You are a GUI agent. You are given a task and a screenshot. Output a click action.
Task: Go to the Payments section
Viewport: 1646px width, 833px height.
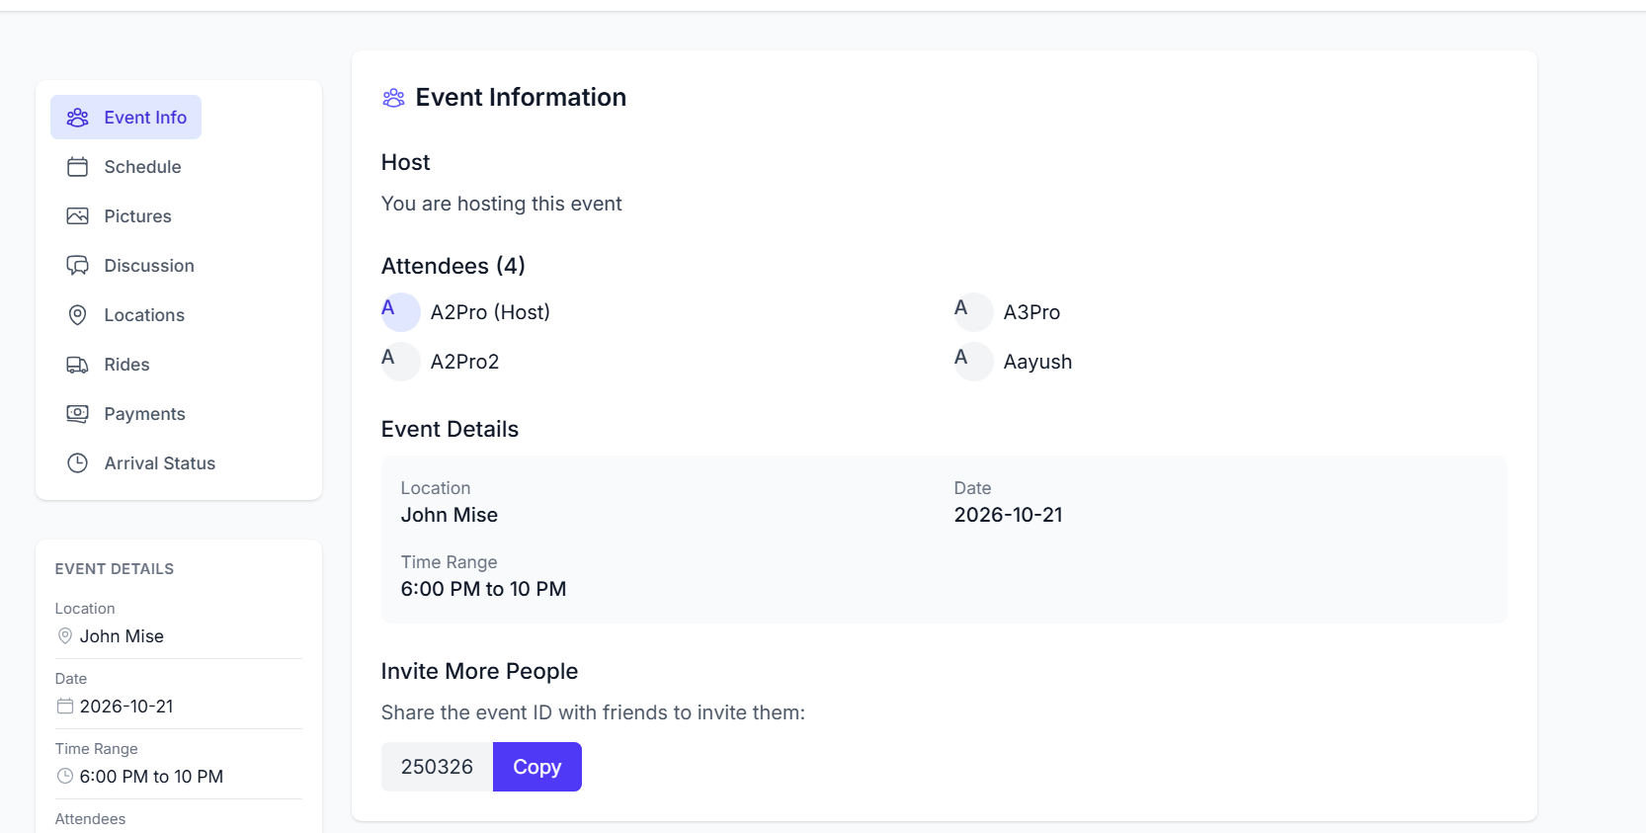(x=144, y=414)
